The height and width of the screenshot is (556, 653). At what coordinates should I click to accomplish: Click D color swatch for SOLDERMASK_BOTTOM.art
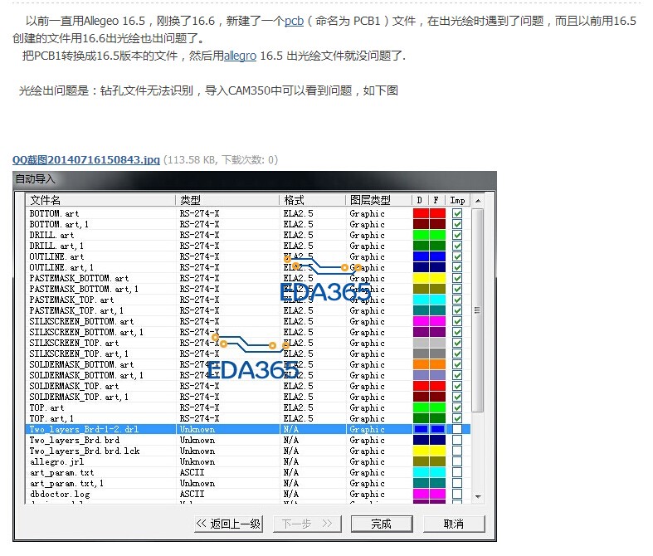click(421, 364)
